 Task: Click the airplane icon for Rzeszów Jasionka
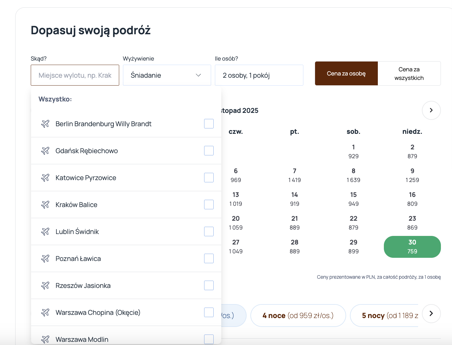point(45,285)
